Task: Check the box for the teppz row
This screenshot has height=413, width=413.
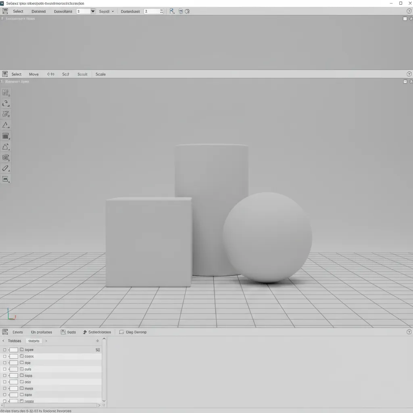Action: click(x=4, y=401)
